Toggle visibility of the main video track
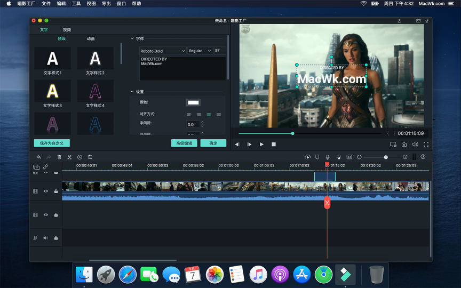This screenshot has width=461, height=288. [x=45, y=191]
